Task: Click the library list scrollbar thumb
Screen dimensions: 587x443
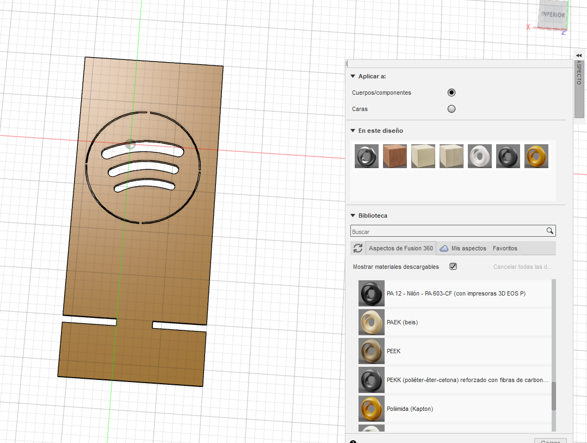Action: (x=554, y=396)
